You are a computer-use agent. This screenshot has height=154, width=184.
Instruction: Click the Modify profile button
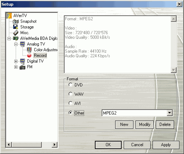pos(144,124)
